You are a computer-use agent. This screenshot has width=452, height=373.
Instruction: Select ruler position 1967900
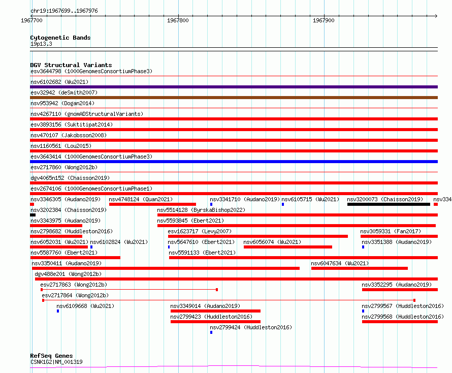324,20
